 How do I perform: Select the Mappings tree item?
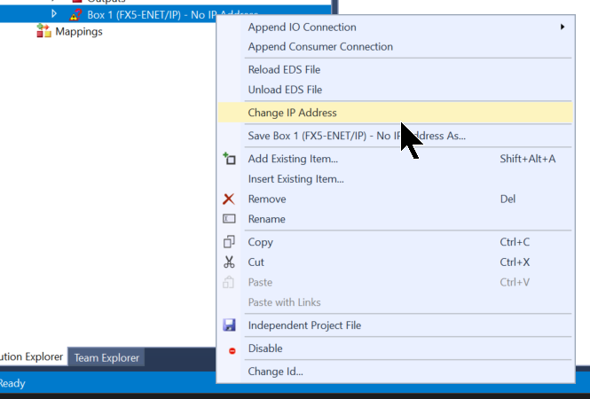tap(78, 32)
